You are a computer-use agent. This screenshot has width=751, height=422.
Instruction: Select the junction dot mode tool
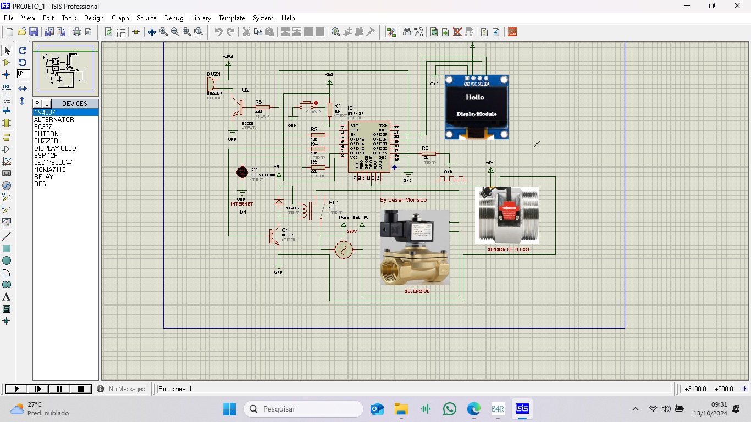click(x=7, y=75)
